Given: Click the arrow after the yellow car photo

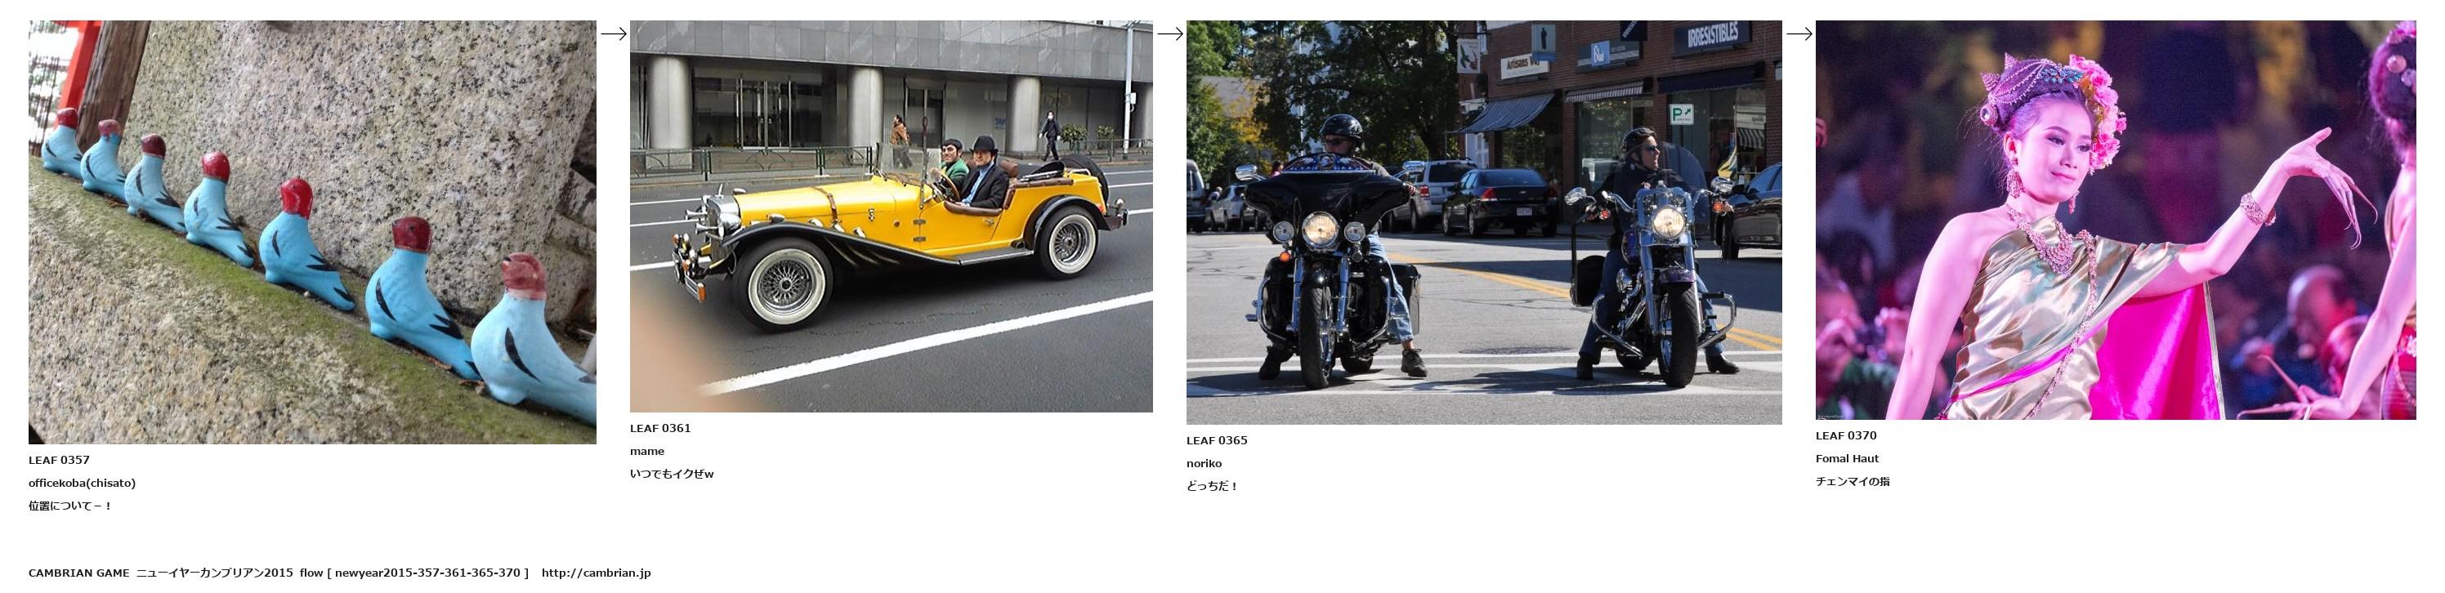Looking at the screenshot, I should tap(1169, 33).
